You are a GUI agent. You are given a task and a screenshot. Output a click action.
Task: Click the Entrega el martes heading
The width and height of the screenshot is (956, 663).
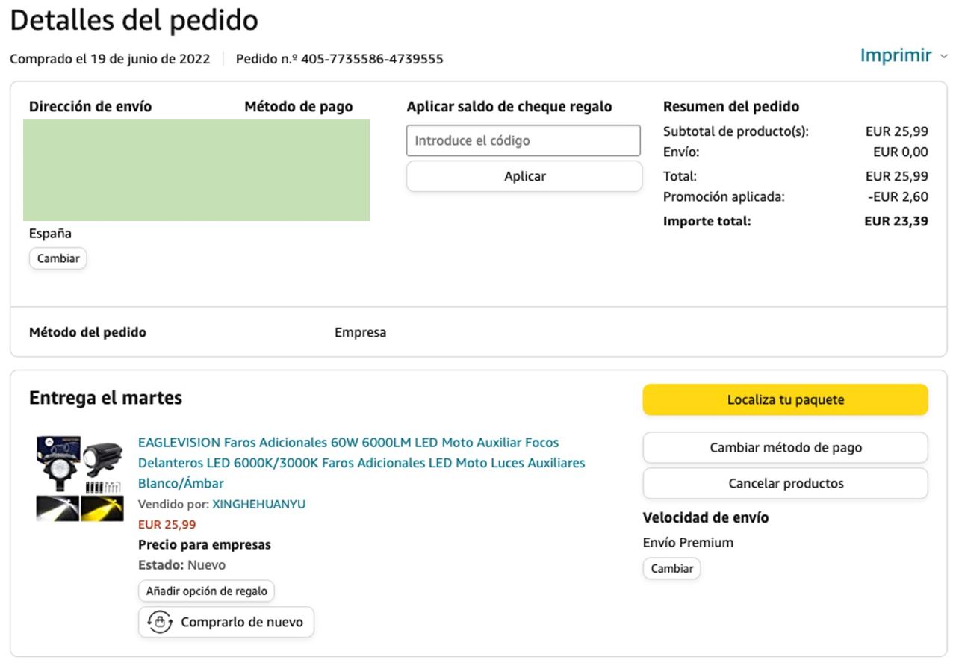tap(105, 398)
